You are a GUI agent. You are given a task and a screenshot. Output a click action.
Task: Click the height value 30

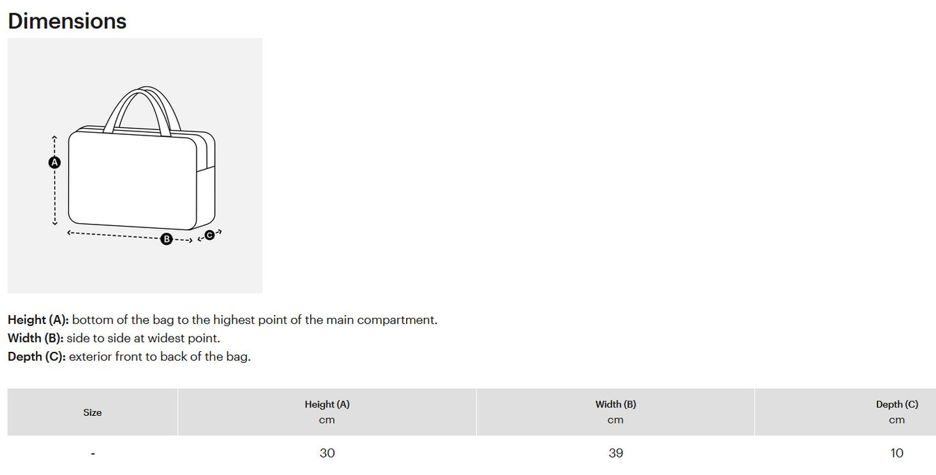(x=327, y=453)
